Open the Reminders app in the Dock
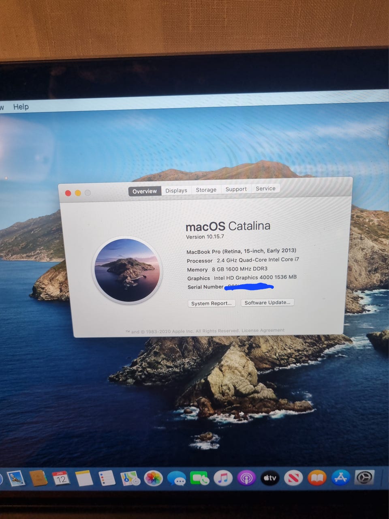 click(x=107, y=478)
